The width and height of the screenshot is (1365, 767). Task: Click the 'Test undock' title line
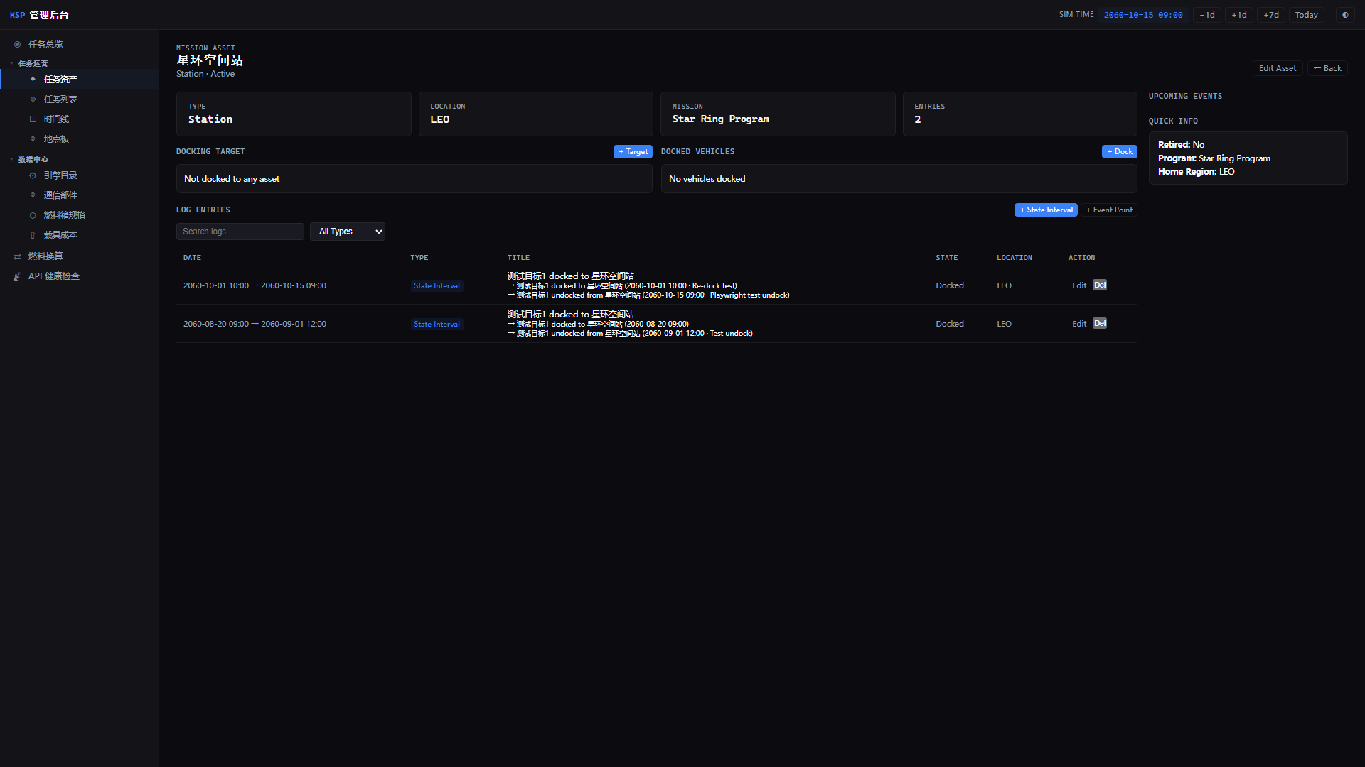(630, 334)
